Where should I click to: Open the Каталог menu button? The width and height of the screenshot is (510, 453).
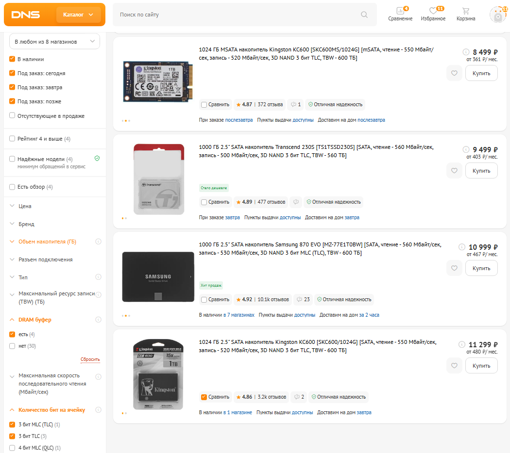click(78, 15)
